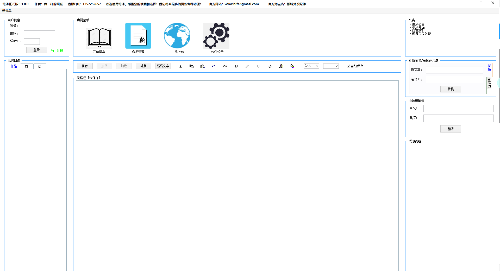Open 一键上传 globe icon
500x271 pixels.
177,36
